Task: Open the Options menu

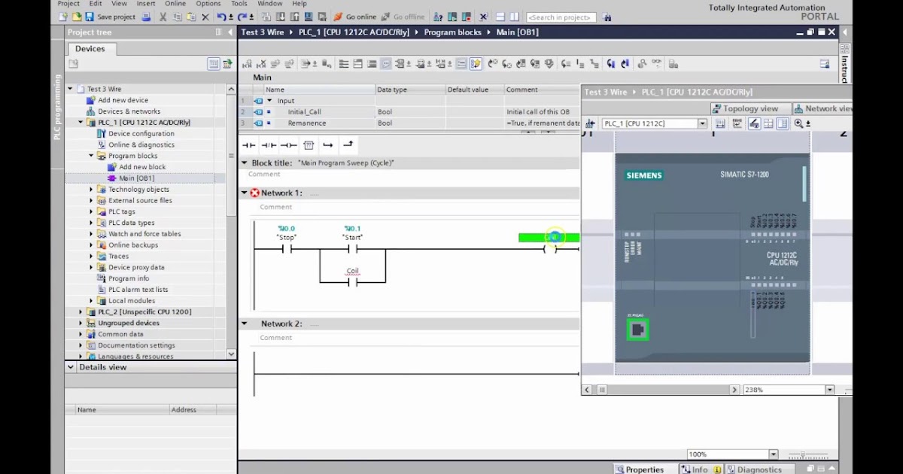Action: 208,3
